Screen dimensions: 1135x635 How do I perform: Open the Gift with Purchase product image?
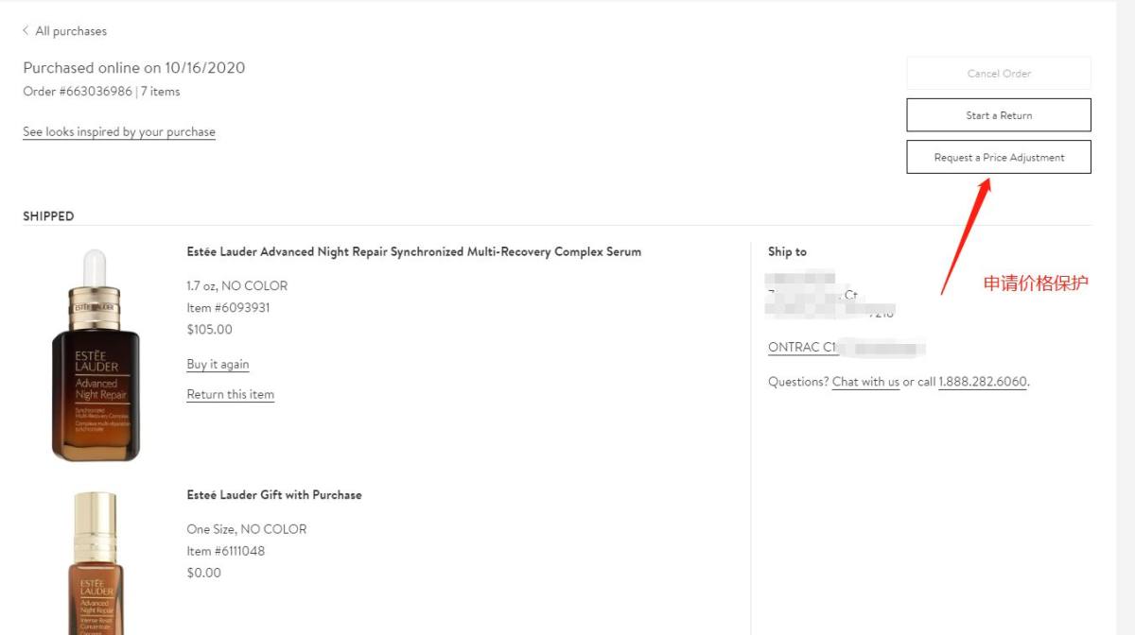96,562
